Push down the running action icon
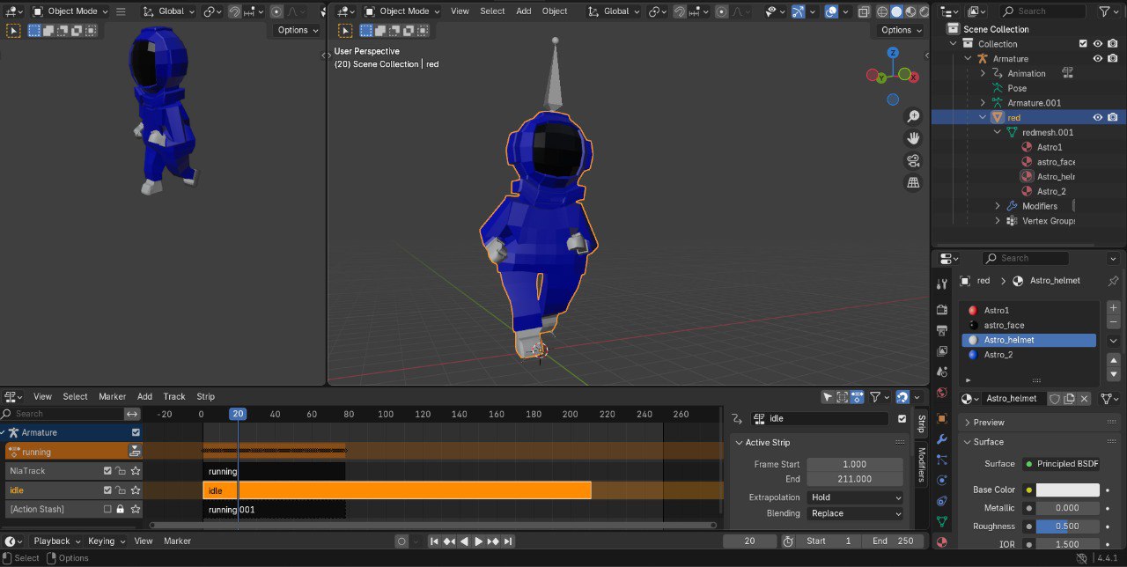Screen dimensions: 1127x567 135,451
